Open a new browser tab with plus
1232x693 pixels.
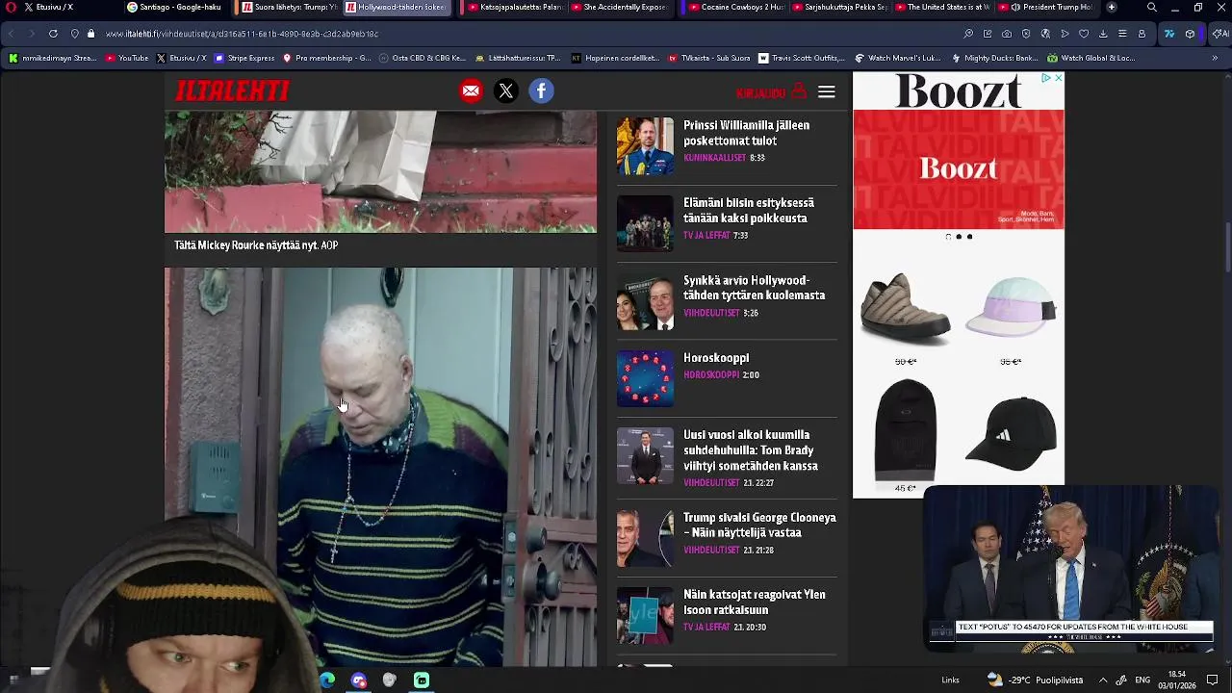[1112, 7]
